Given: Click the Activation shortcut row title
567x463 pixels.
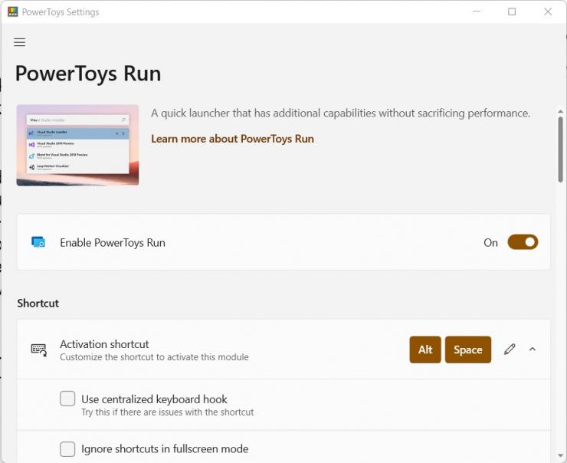Looking at the screenshot, I should pos(104,344).
